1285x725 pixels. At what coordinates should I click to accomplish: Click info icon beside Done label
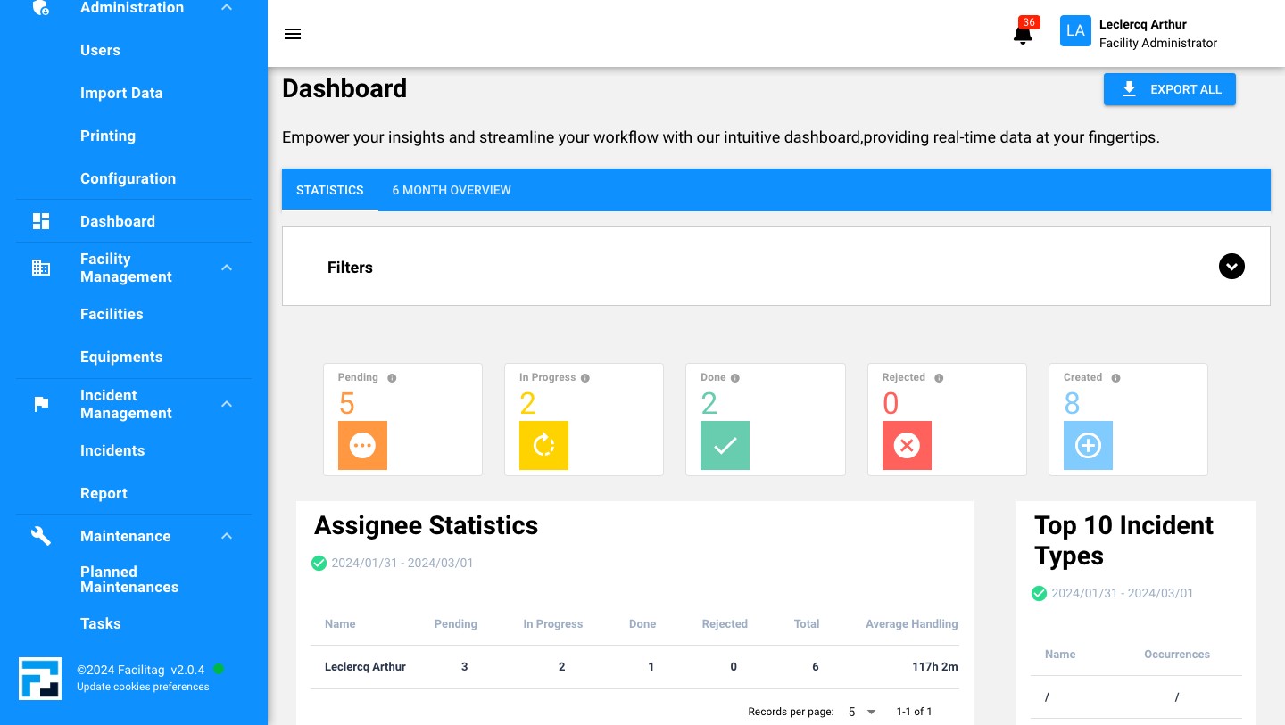pos(735,378)
